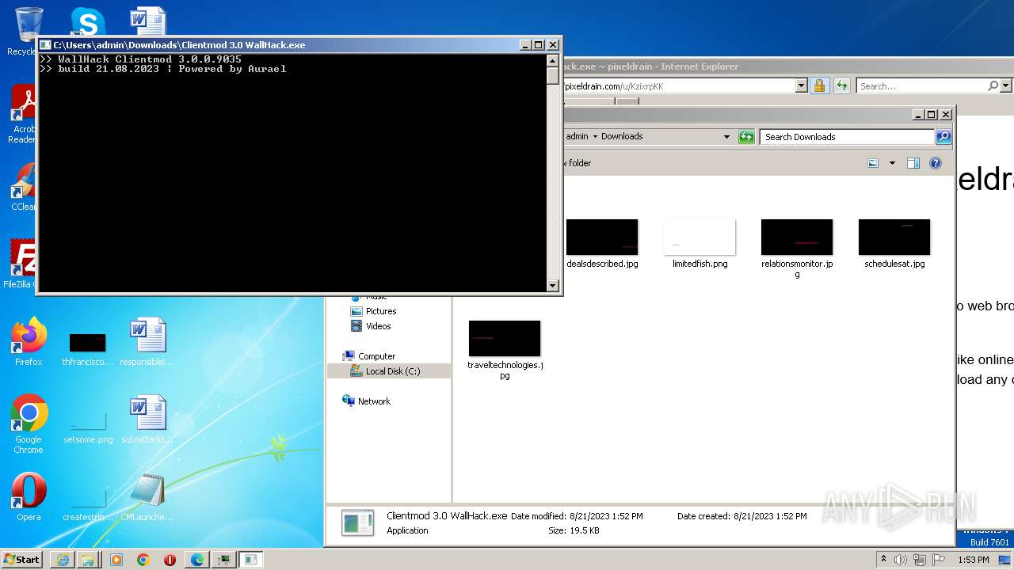This screenshot has width=1014, height=570.
Task: Open the Opera desktop shortcut
Action: 29,497
